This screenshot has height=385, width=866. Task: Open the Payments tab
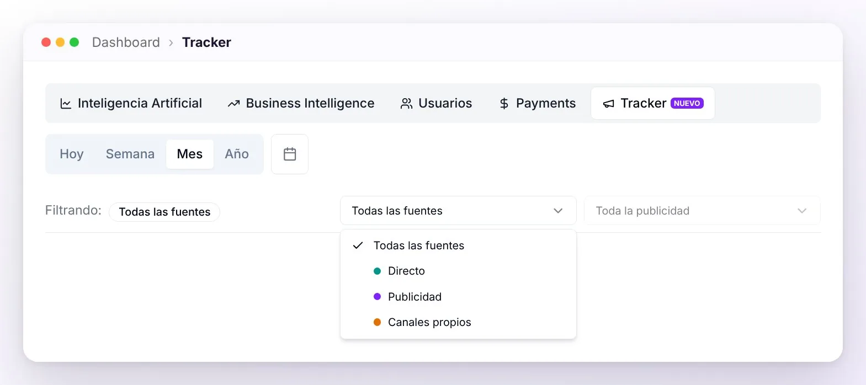[537, 103]
